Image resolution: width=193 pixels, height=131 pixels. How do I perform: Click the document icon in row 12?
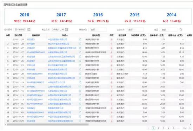[x=80, y=87]
